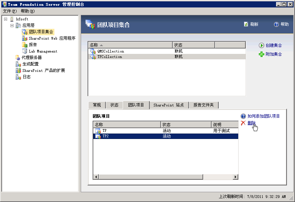Open the 文件(F) menu

[x=10, y=11]
